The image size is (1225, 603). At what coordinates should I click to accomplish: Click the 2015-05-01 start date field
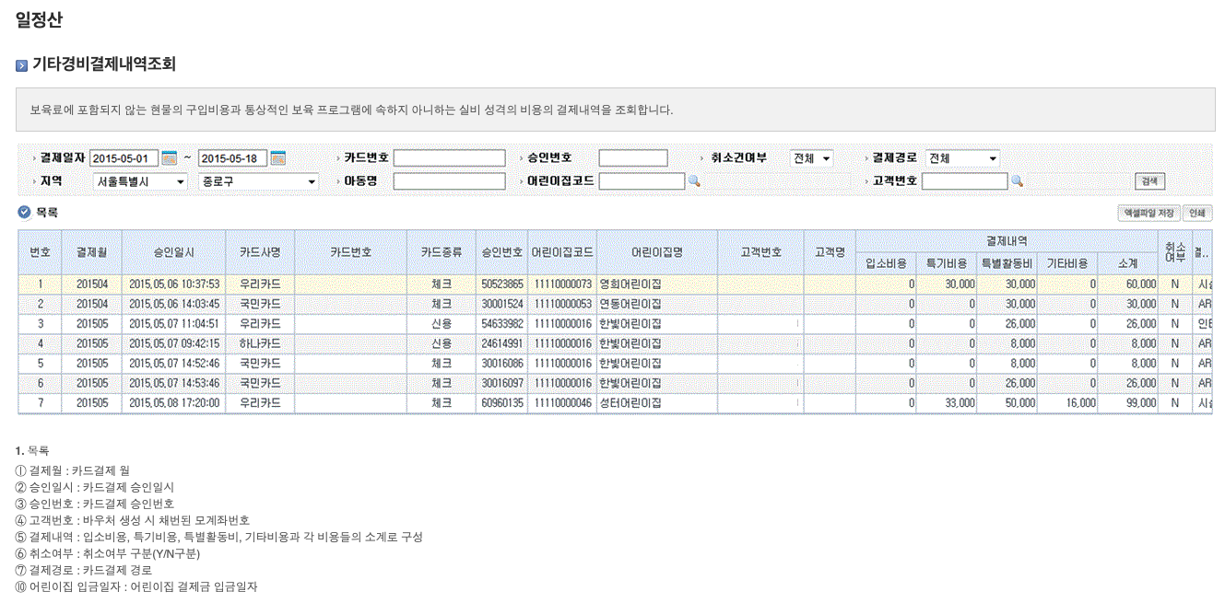pos(124,158)
